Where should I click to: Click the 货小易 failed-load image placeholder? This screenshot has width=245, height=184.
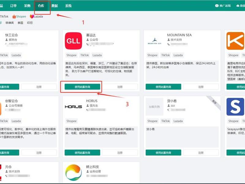tap(154, 107)
